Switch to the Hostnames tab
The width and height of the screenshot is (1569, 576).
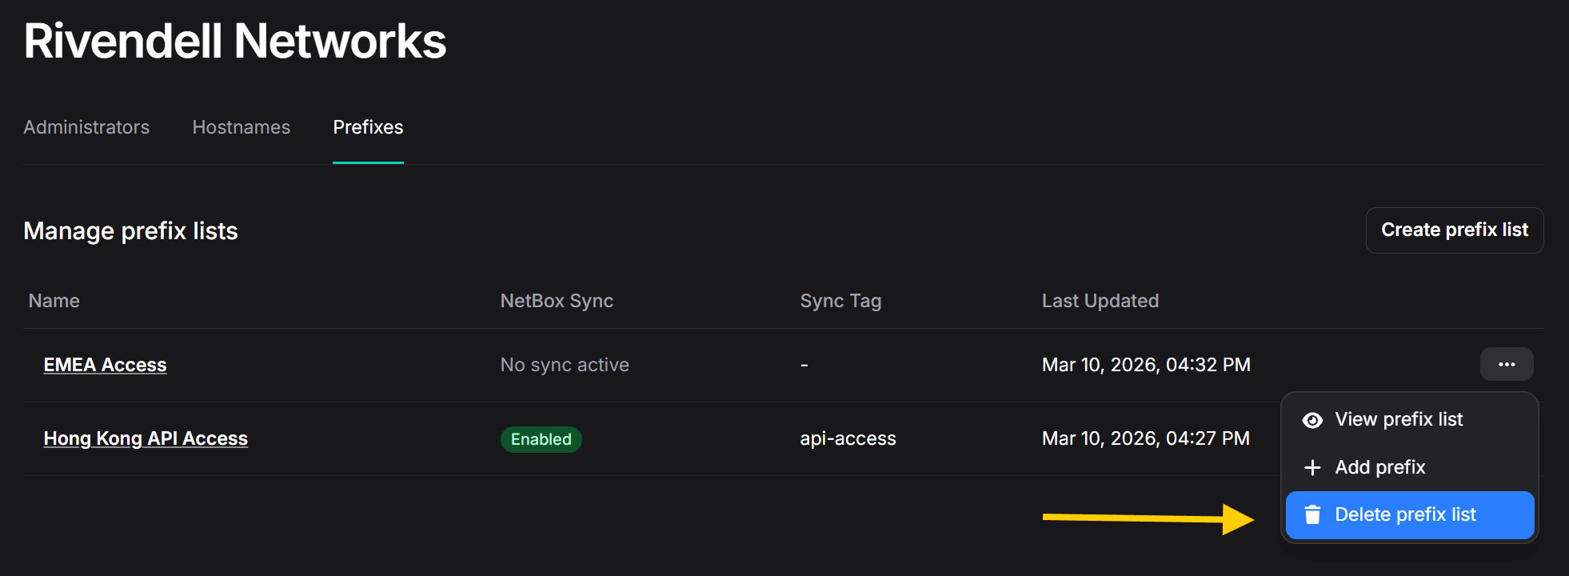(x=242, y=127)
